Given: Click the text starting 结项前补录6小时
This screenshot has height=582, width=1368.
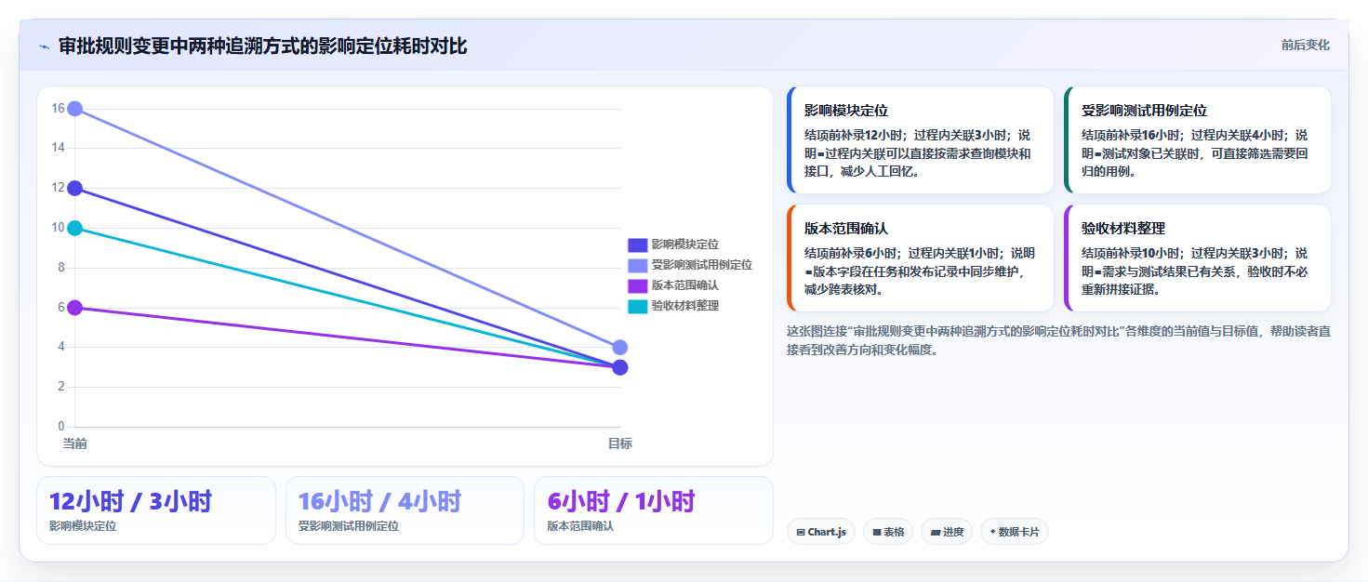Looking at the screenshot, I should [919, 271].
